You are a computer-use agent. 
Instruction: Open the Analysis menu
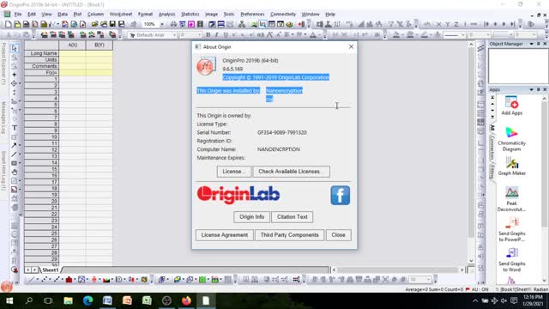(166, 15)
